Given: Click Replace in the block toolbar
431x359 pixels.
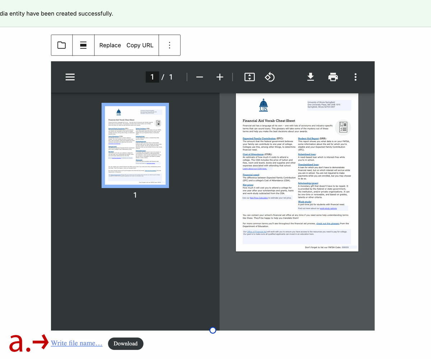Looking at the screenshot, I should [110, 45].
